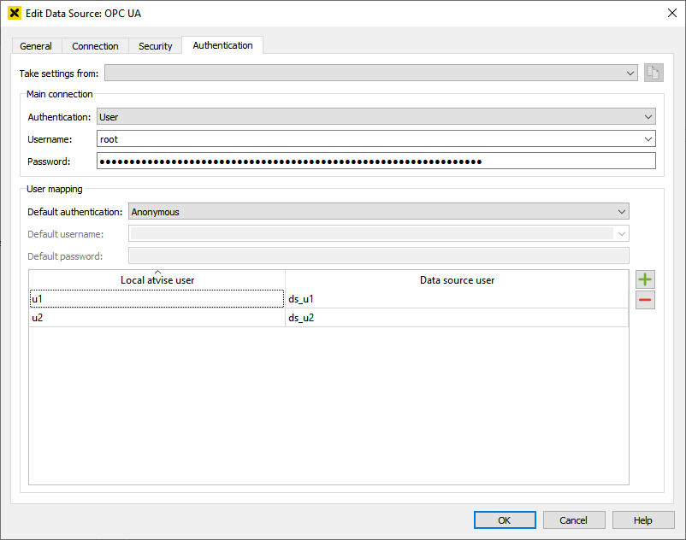The image size is (686, 540).
Task: Dismiss the dialog via Cancel
Action: pos(574,519)
